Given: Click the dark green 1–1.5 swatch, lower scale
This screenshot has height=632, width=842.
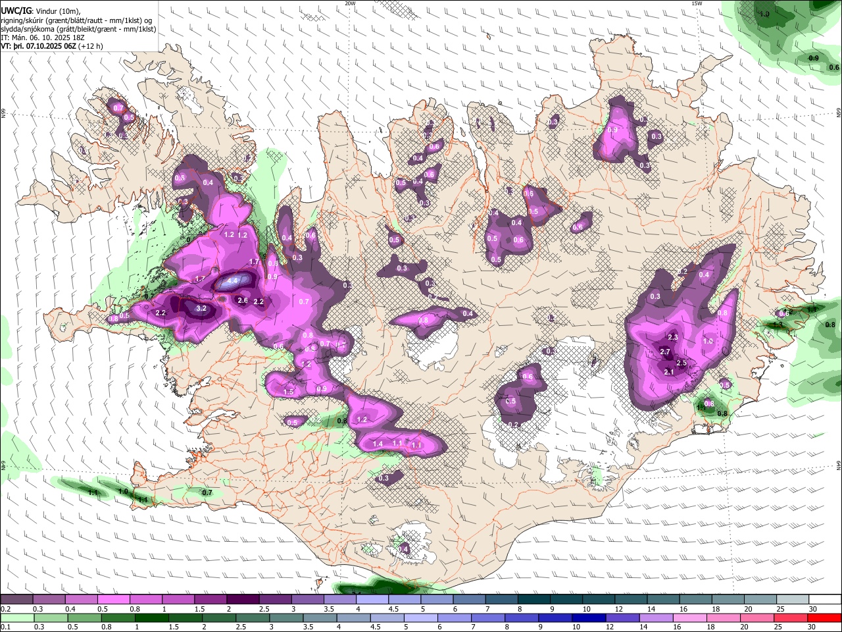Looking at the screenshot, I should 151,618.
